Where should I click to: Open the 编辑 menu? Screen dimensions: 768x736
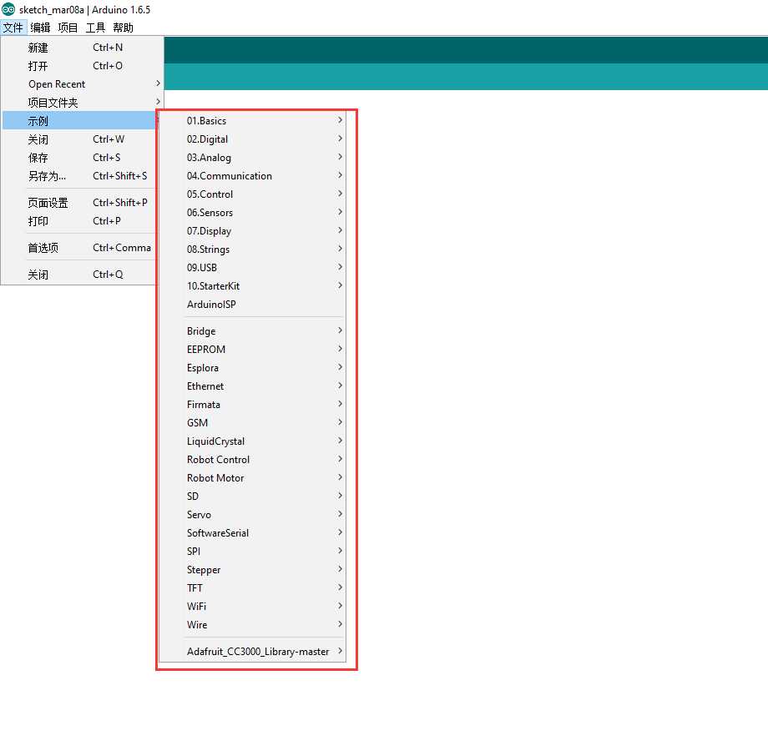(x=40, y=28)
